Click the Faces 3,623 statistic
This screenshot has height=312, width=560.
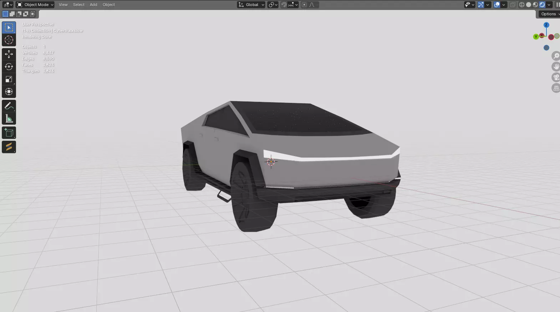coord(38,65)
